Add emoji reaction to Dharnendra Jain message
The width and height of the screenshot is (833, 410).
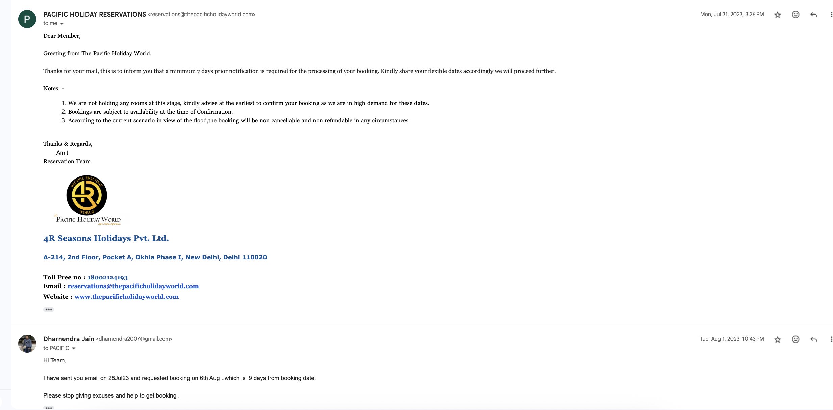(796, 339)
